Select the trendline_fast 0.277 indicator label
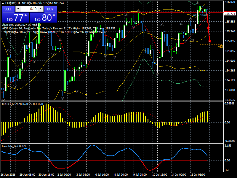 point(14,146)
